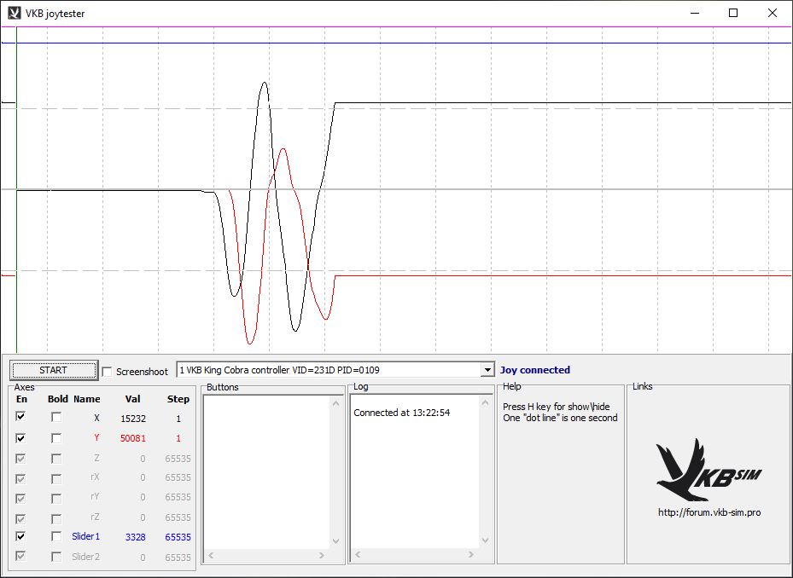
Task: Toggle the rZ axis enable checkbox
Action: (x=20, y=518)
